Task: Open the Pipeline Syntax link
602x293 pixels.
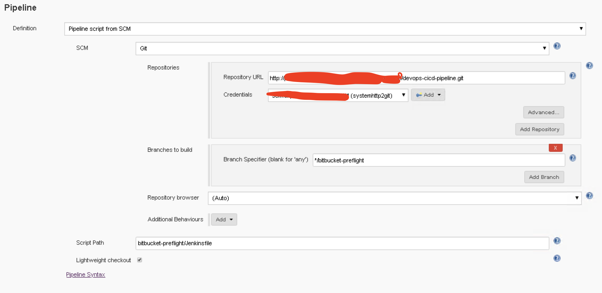Action: 85,275
